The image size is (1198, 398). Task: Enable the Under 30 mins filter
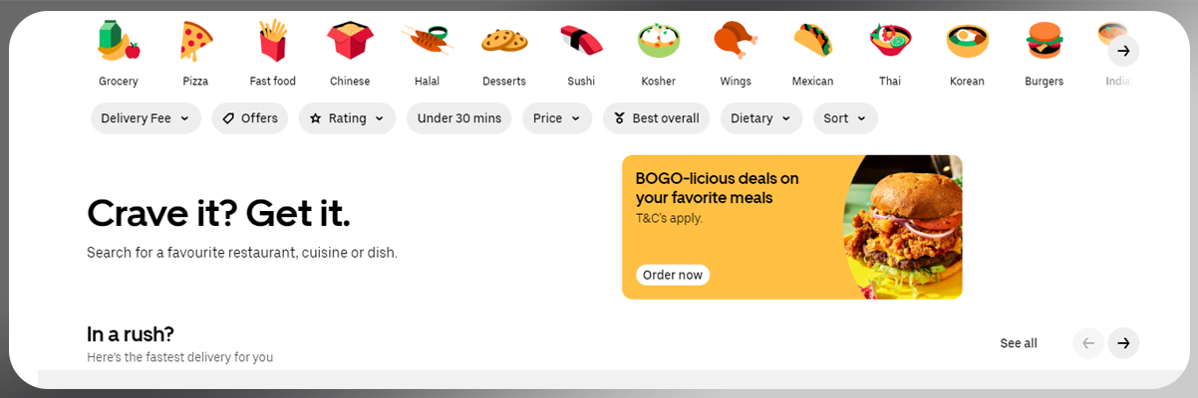pos(458,118)
